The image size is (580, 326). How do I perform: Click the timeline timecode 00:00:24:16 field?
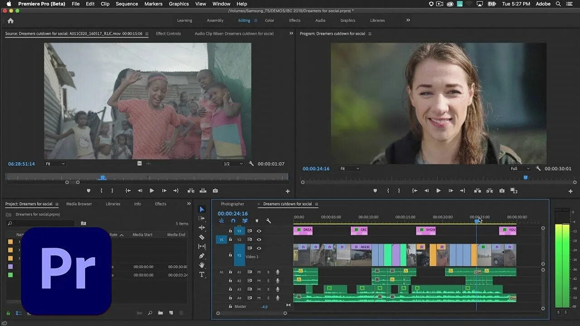coord(232,214)
